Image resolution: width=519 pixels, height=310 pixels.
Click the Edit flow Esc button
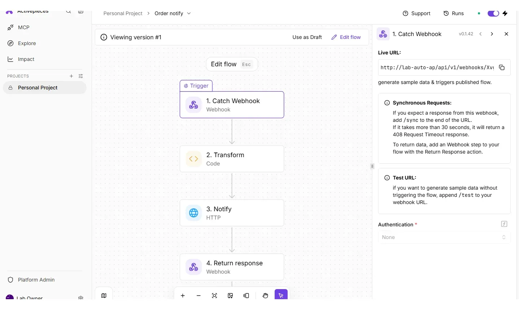232,64
